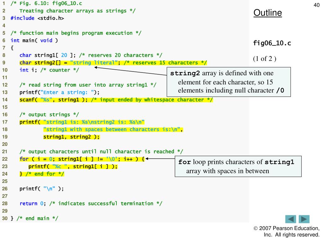Select "string1 with spaces between characters" line
Viewport: 323px width, 242px height.
pos(113,129)
